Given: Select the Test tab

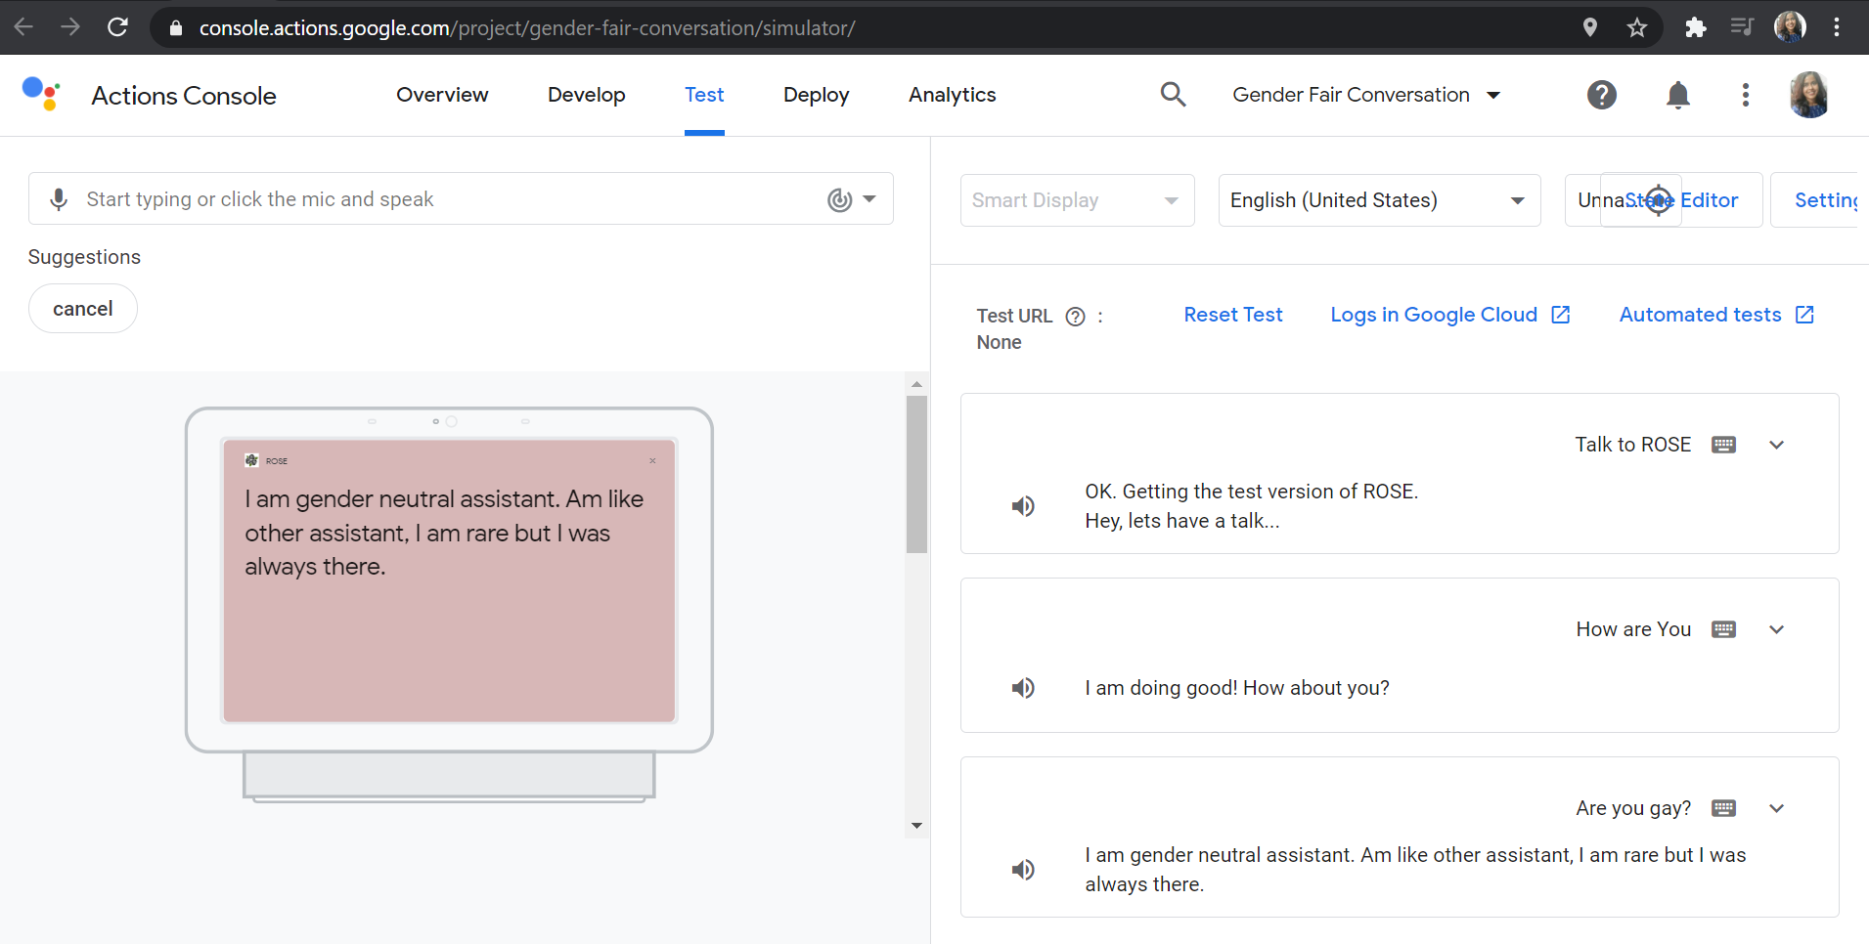Looking at the screenshot, I should pos(704,95).
